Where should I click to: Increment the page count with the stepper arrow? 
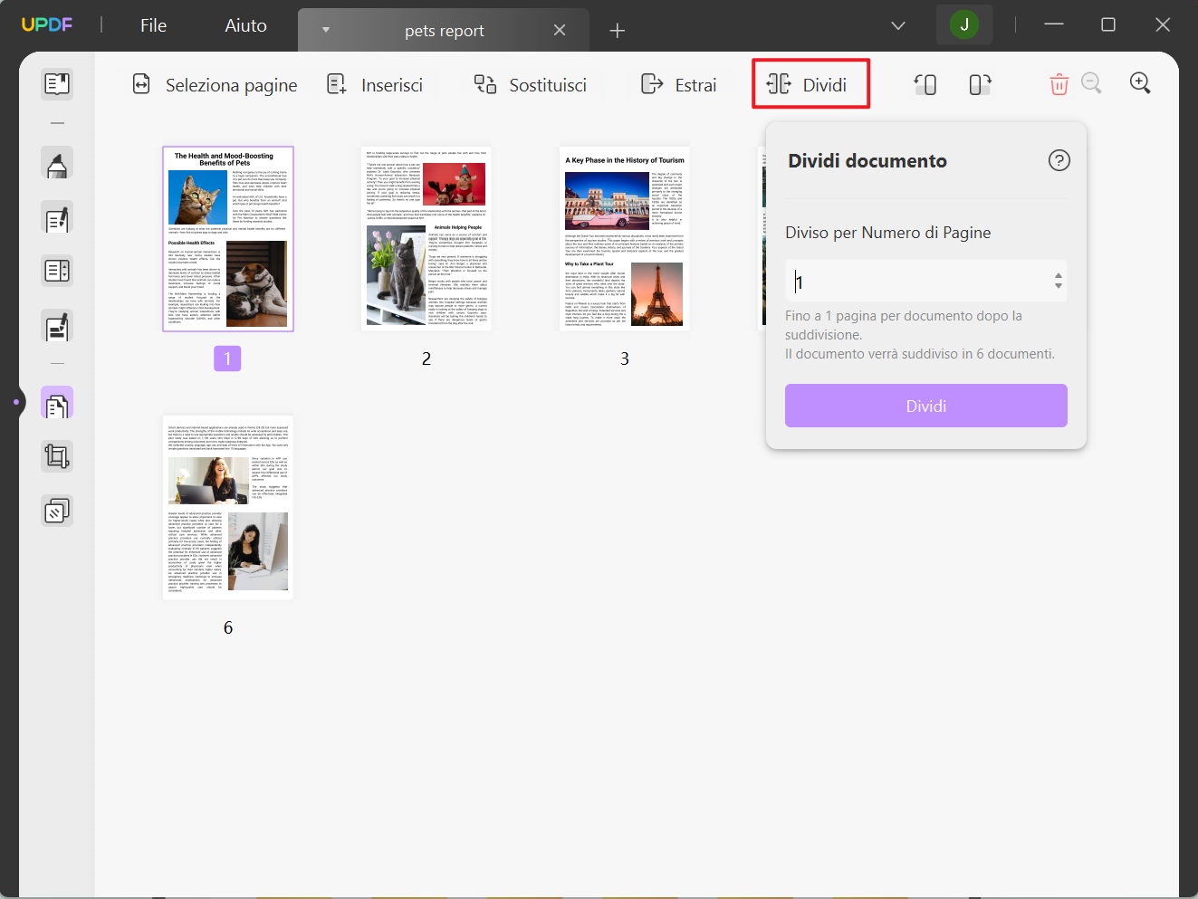pyautogui.click(x=1057, y=276)
